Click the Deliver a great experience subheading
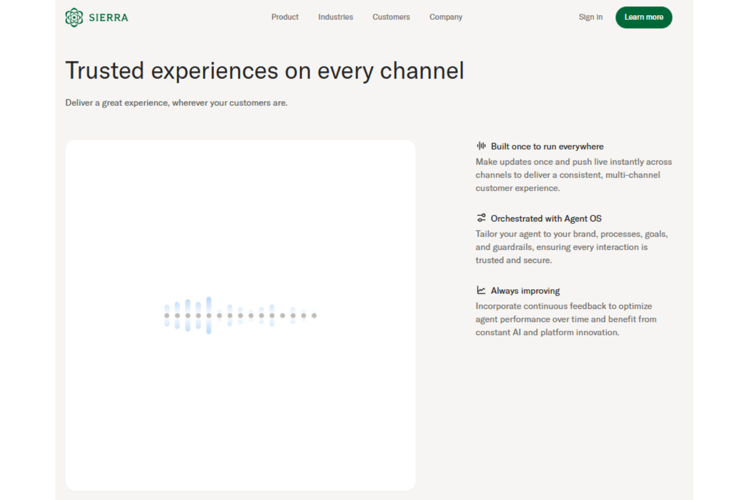Screen dimensions: 749x500 tap(176, 103)
